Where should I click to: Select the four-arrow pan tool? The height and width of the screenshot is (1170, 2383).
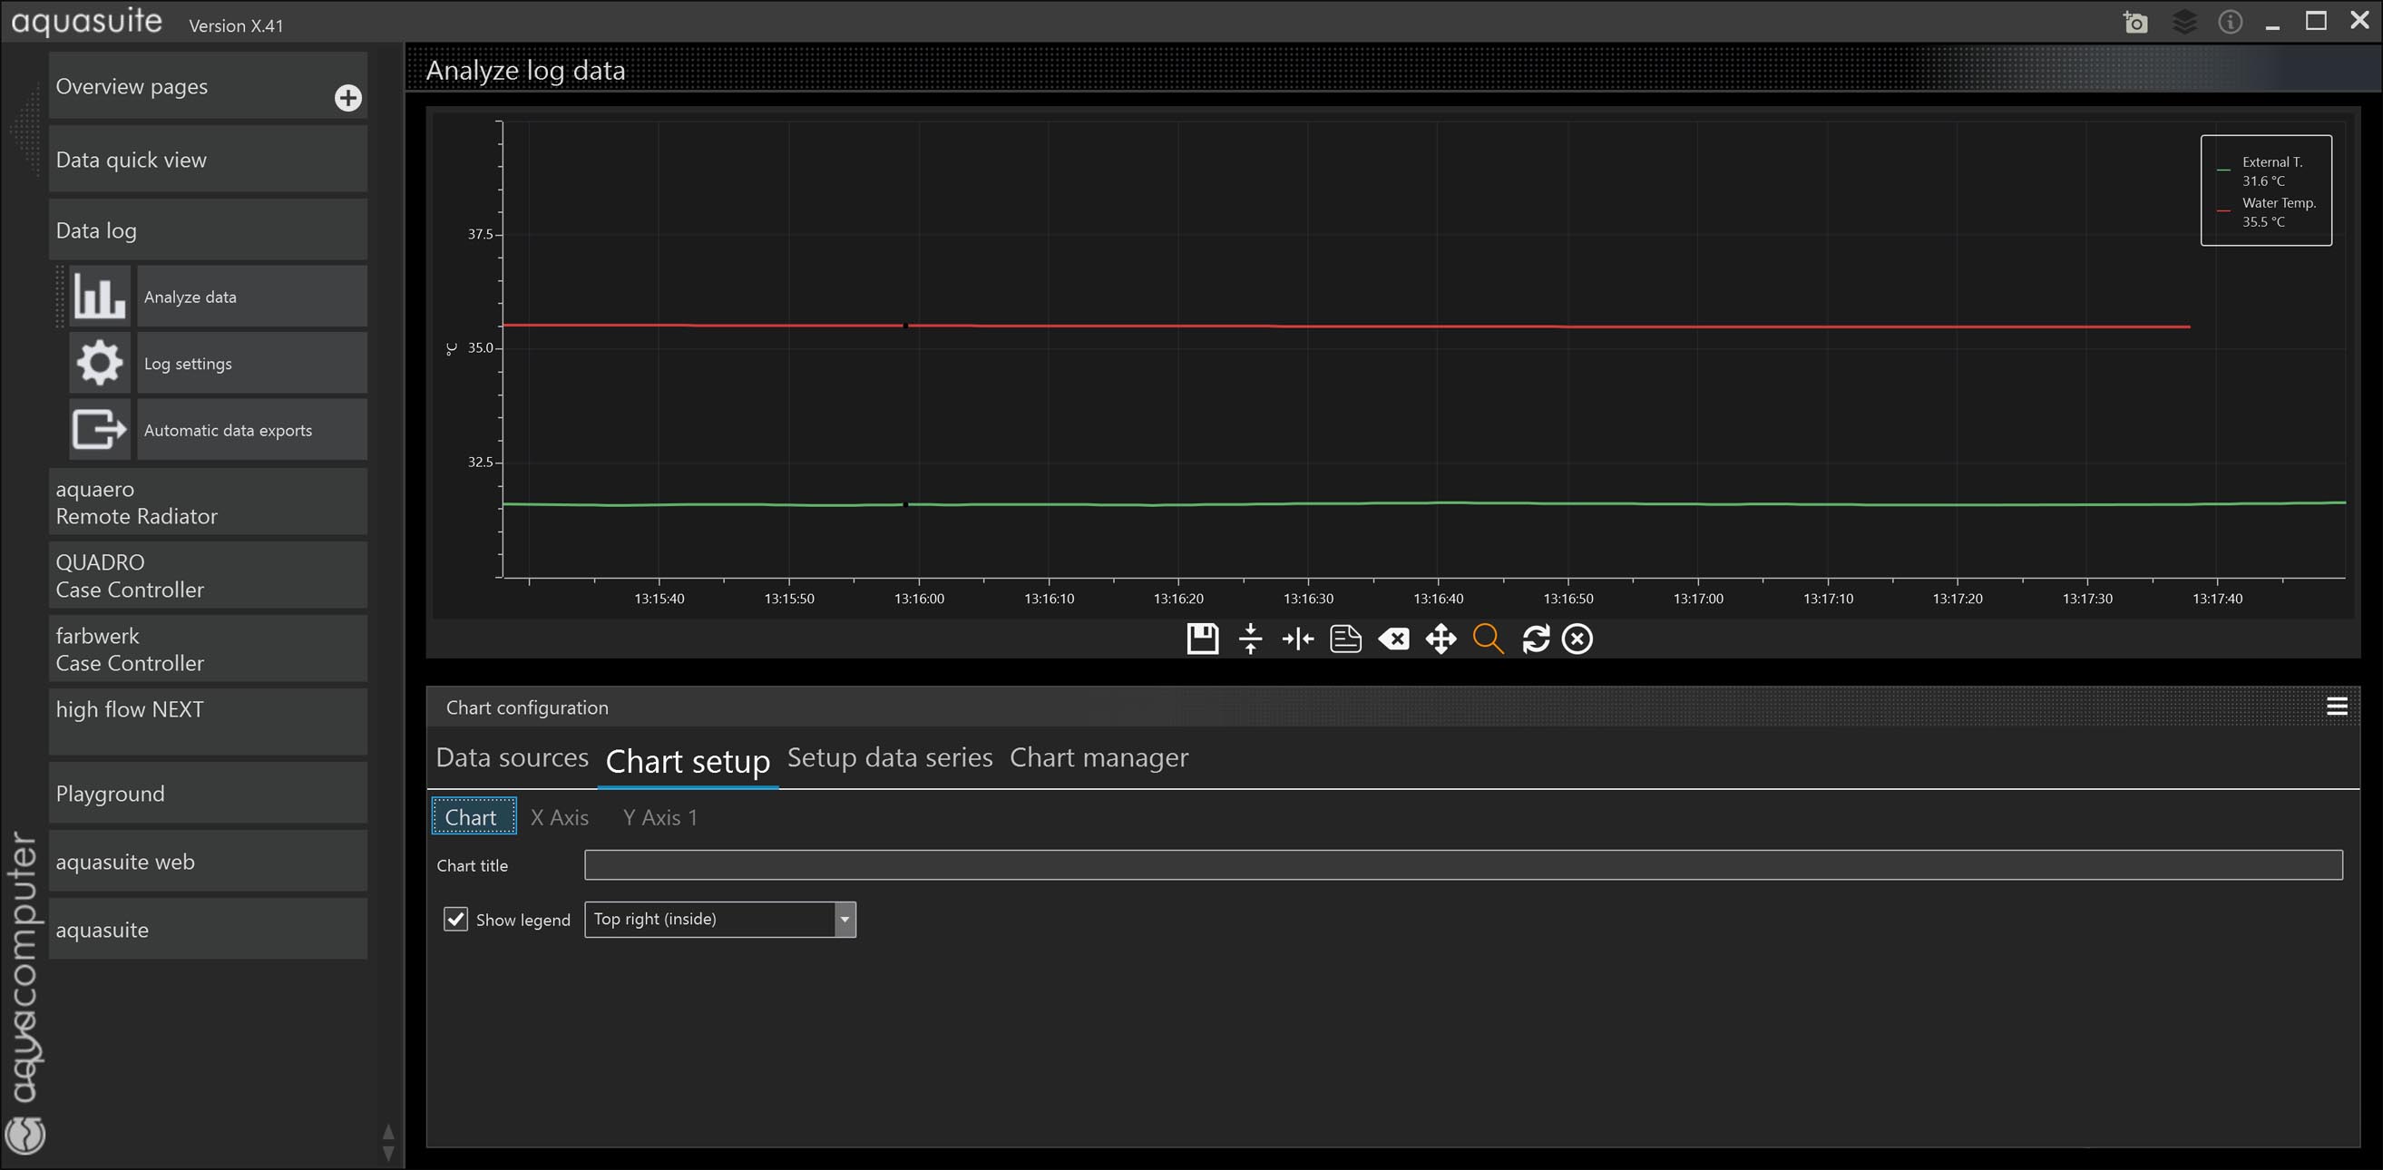click(x=1441, y=639)
